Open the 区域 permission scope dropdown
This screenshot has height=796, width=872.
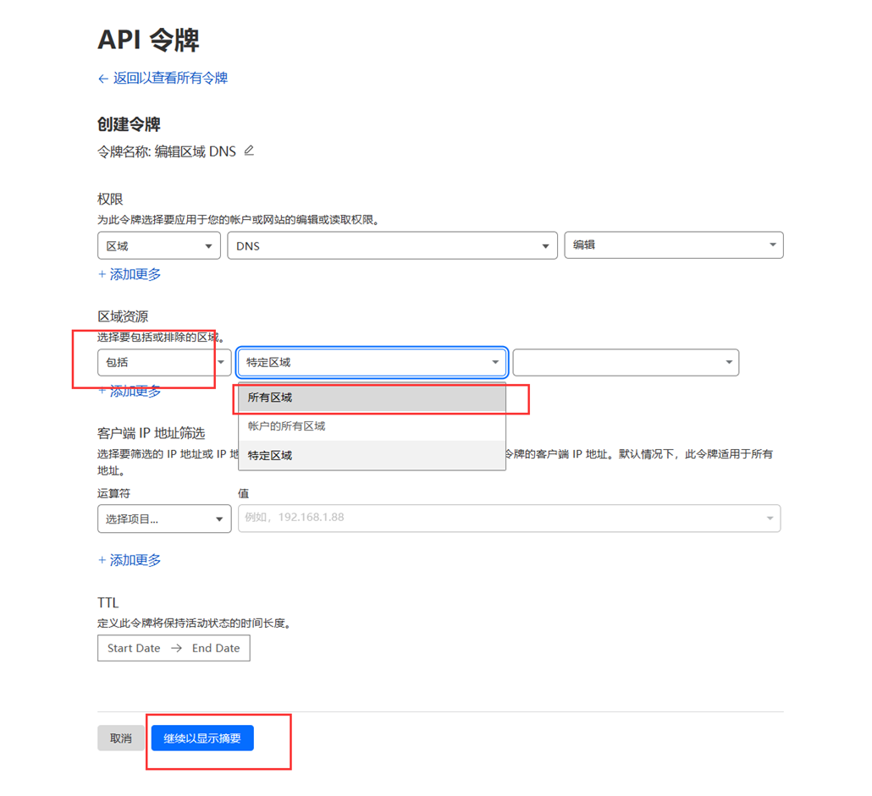(x=159, y=245)
